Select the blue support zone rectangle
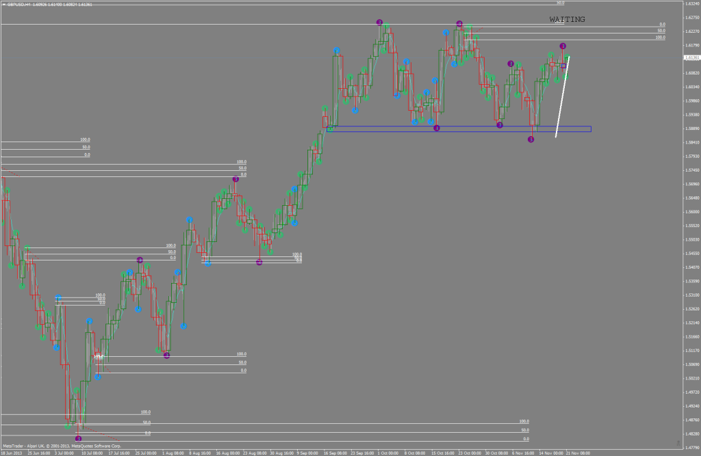701x456 pixels. pyautogui.click(x=459, y=129)
